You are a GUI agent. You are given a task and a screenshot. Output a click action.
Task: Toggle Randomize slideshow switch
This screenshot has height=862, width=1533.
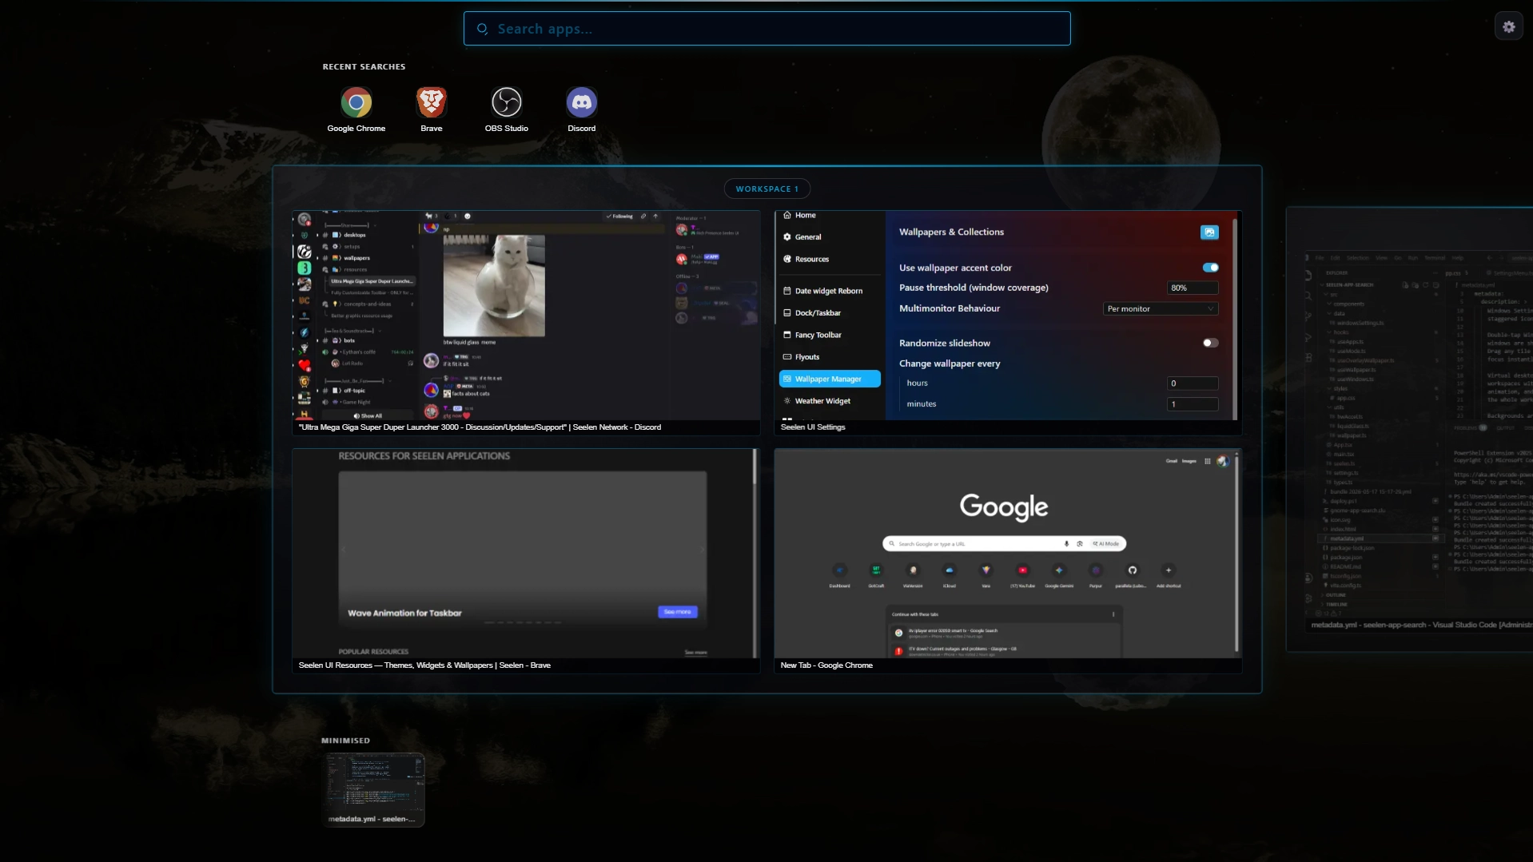coord(1210,343)
